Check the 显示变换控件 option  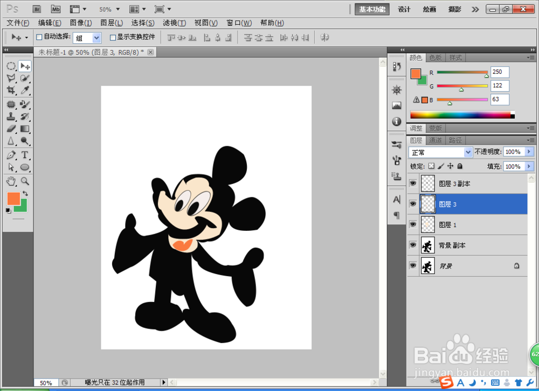click(113, 37)
